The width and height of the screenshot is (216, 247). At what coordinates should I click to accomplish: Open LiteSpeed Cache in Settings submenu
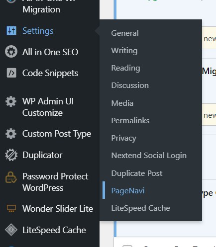click(141, 208)
